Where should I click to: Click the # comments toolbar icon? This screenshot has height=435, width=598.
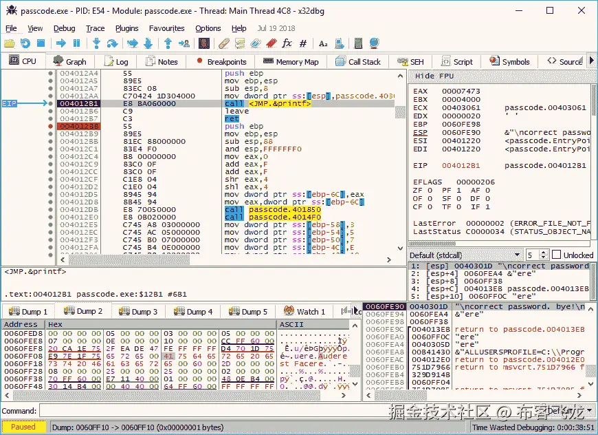point(303,43)
